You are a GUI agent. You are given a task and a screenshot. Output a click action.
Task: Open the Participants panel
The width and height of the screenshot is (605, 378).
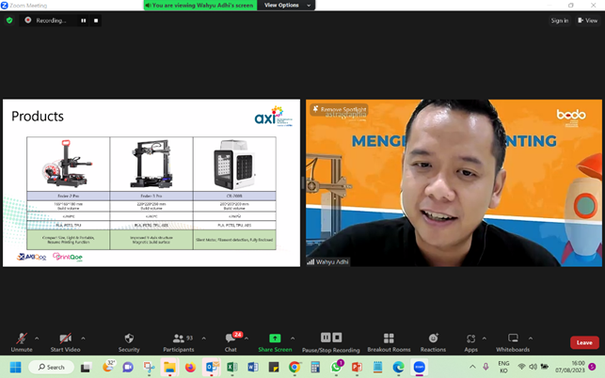click(x=178, y=341)
